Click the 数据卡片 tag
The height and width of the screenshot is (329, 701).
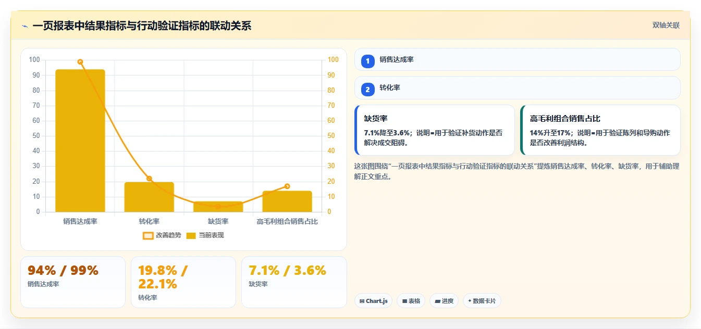pos(482,301)
